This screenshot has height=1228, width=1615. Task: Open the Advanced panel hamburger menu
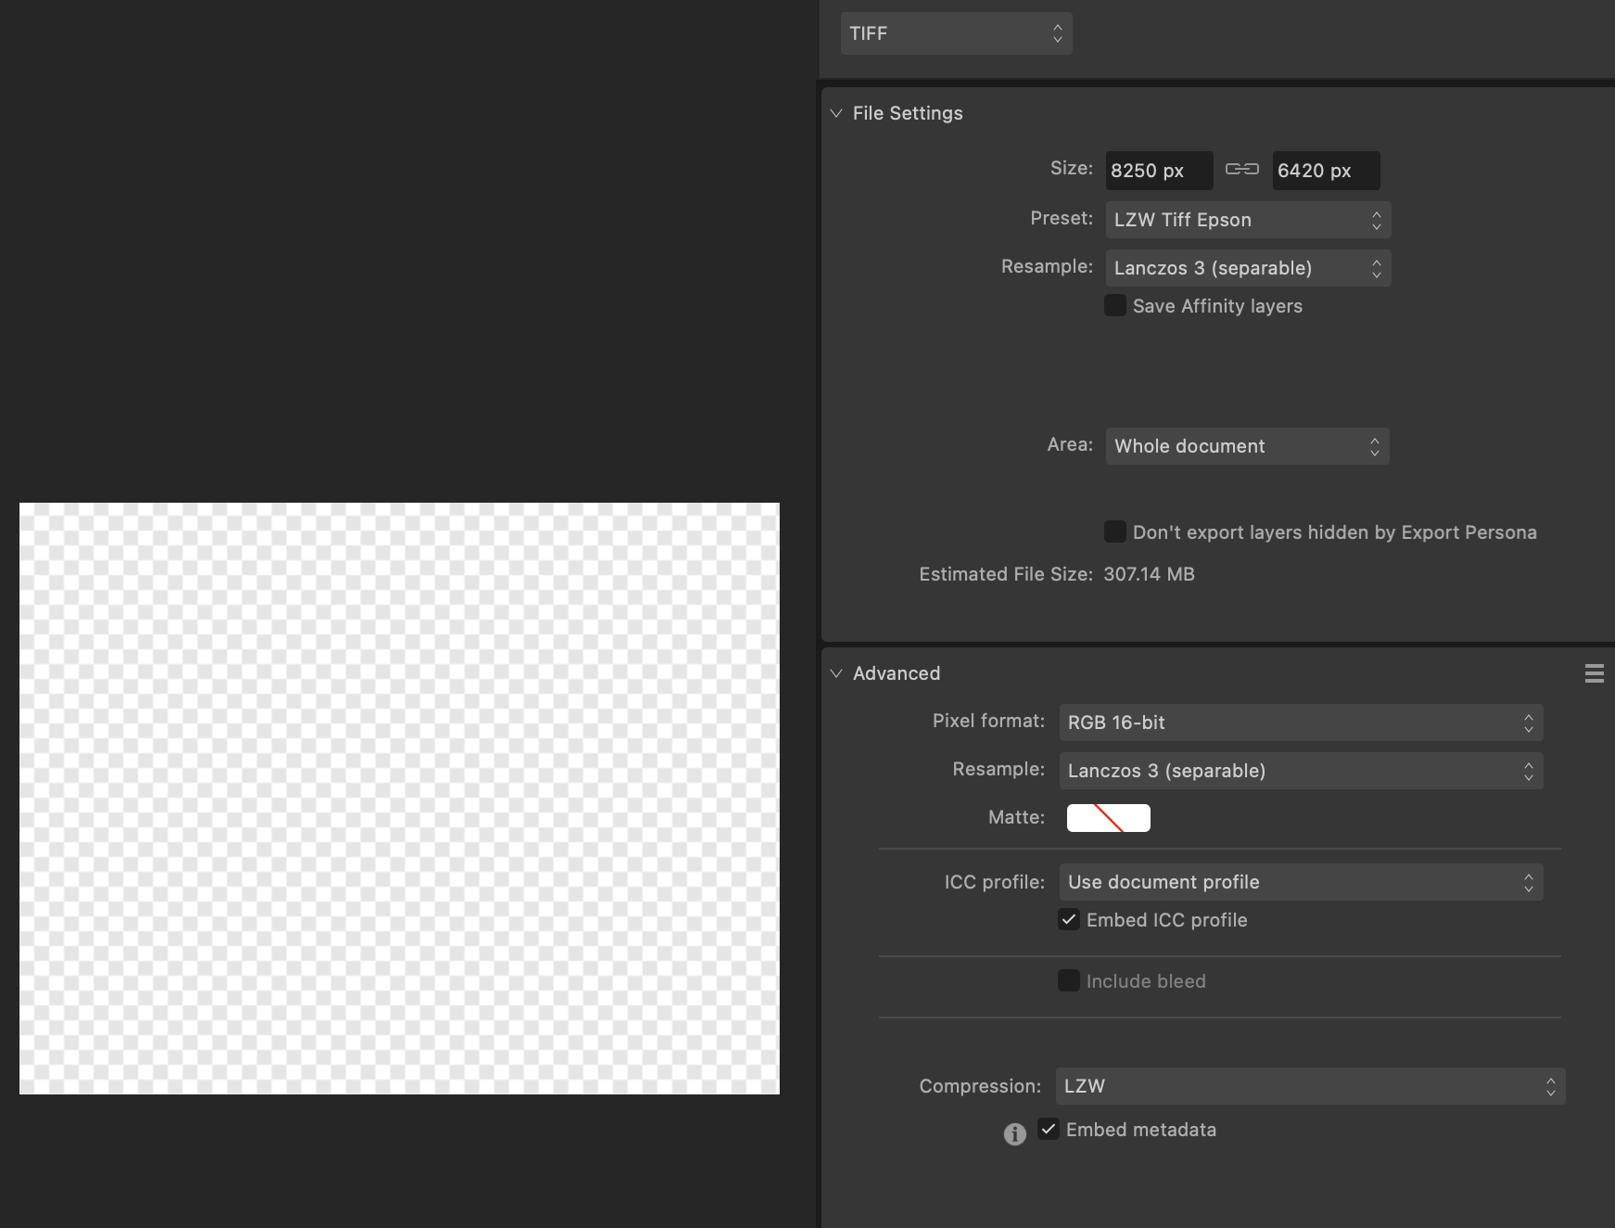(x=1594, y=673)
